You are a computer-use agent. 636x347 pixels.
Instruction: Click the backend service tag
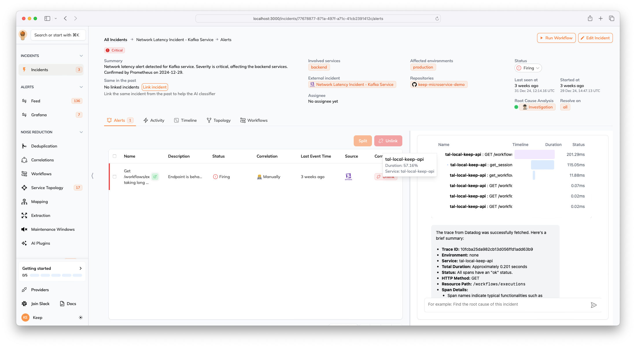click(319, 67)
